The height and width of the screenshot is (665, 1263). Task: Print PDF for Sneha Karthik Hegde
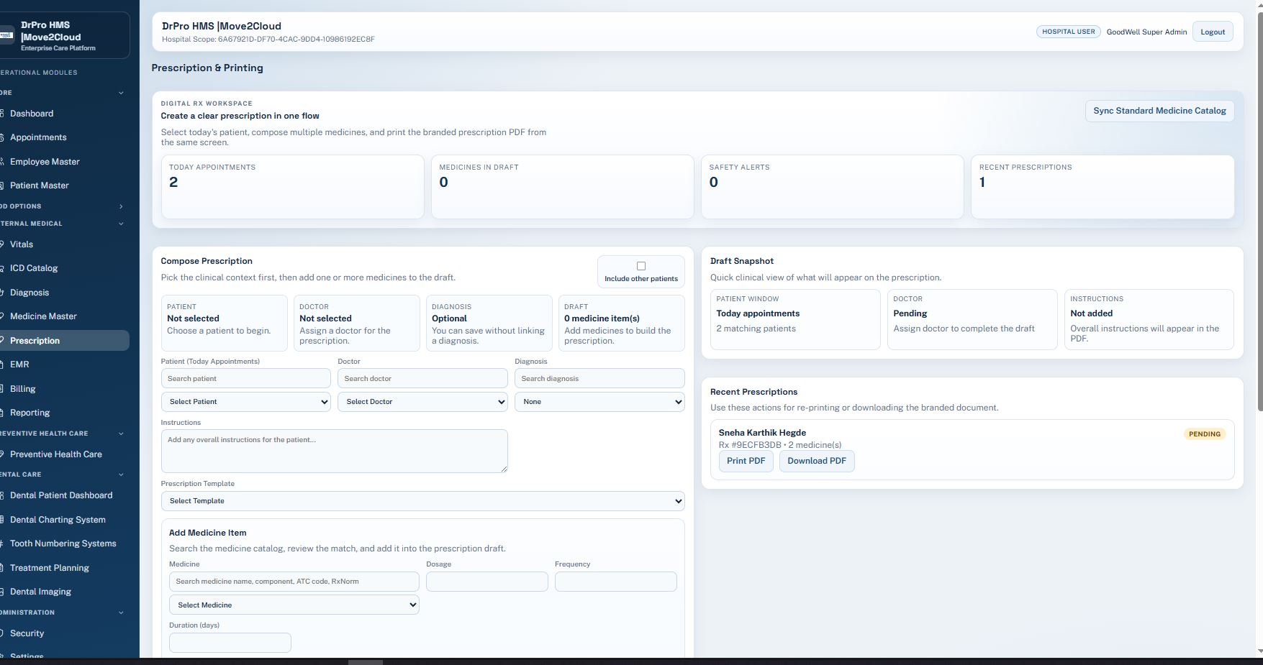(746, 461)
